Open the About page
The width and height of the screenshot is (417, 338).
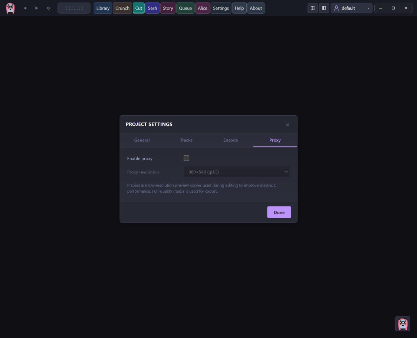[256, 8]
